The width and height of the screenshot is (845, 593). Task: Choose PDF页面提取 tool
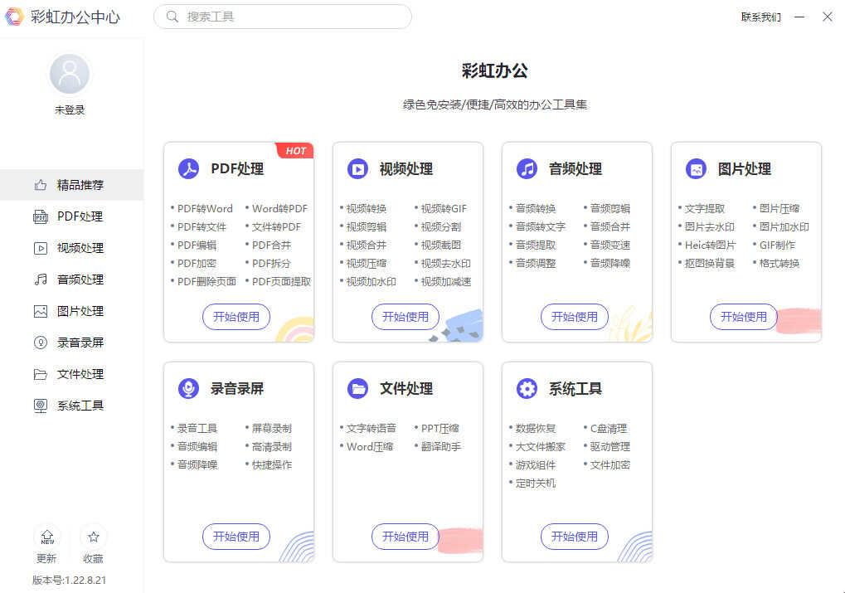[281, 281]
